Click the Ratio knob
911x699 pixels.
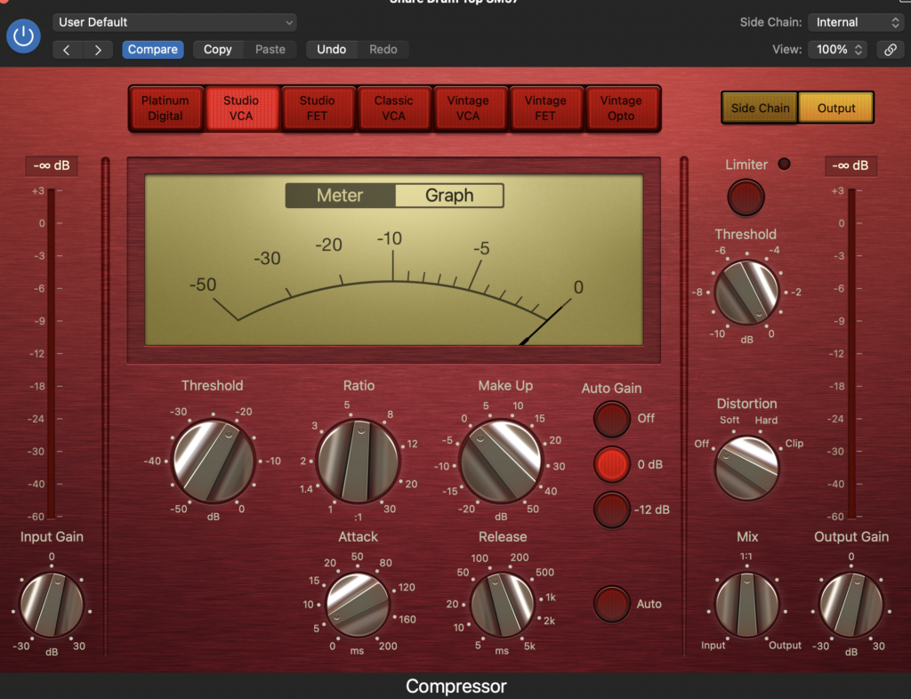coord(359,462)
